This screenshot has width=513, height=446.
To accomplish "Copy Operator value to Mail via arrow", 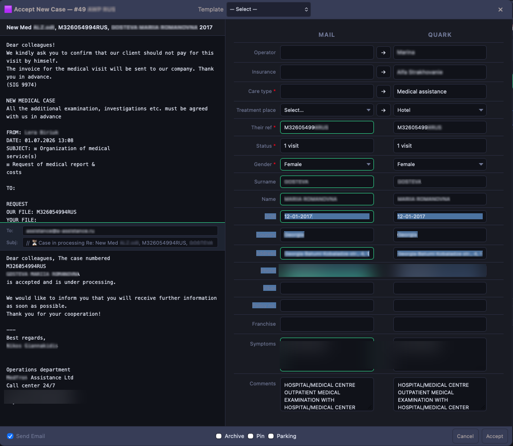I will click(383, 52).
